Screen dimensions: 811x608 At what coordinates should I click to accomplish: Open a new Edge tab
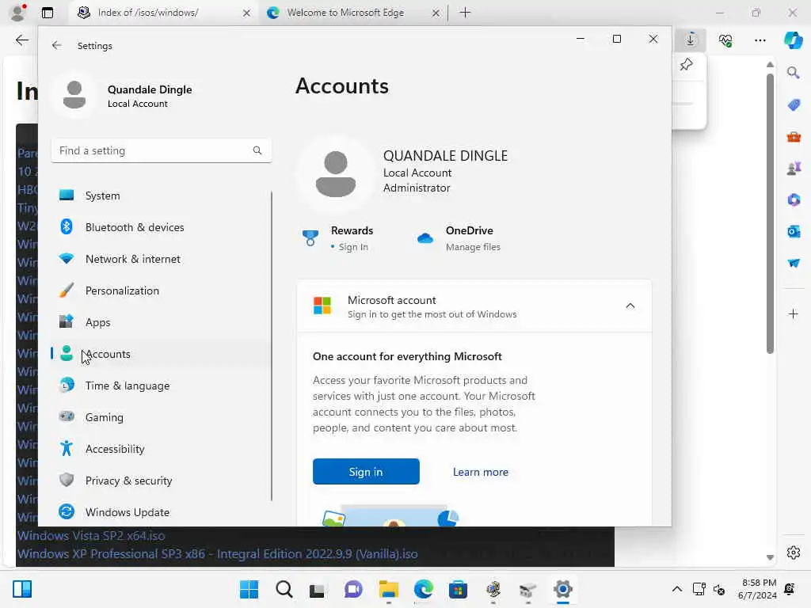[x=465, y=13]
